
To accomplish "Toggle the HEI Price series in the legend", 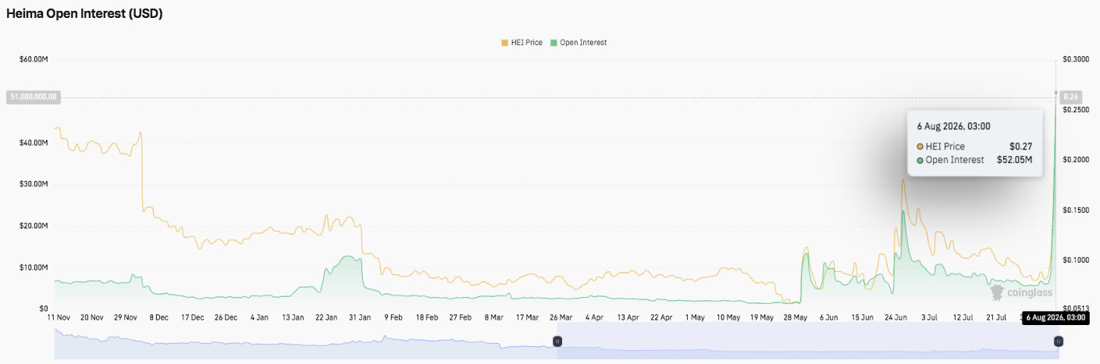I will click(522, 42).
